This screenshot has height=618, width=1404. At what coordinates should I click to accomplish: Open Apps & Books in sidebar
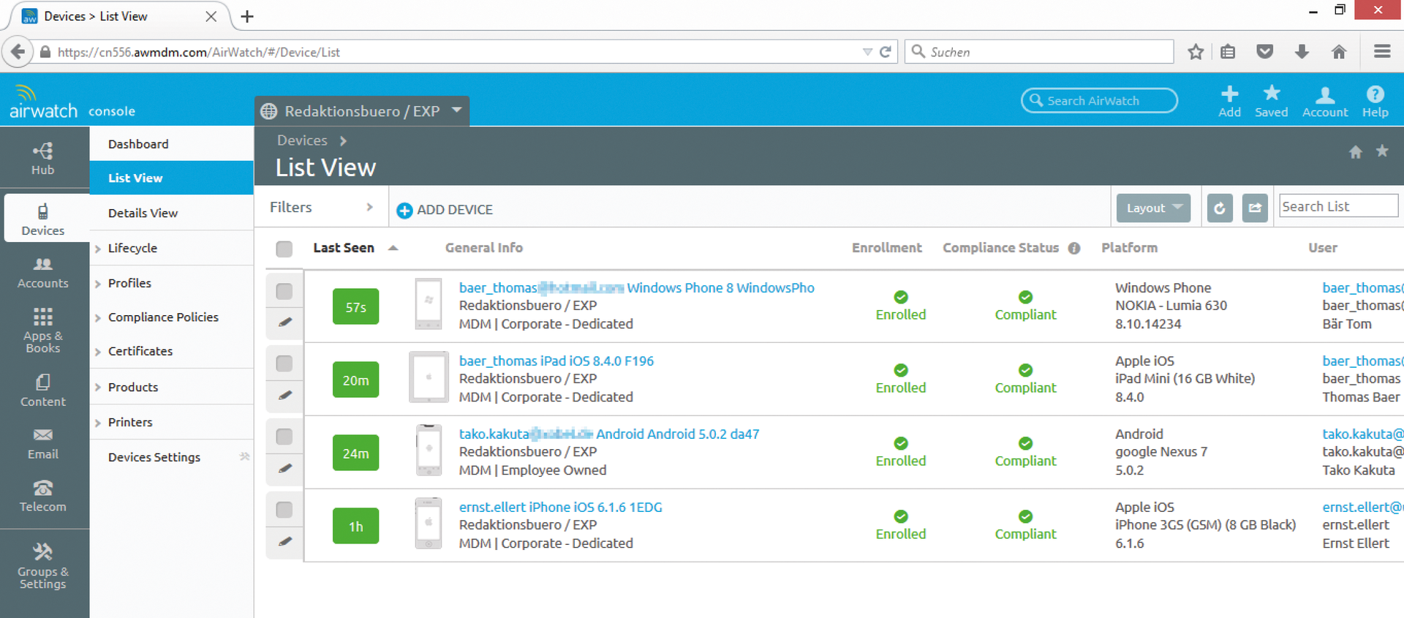tap(43, 330)
